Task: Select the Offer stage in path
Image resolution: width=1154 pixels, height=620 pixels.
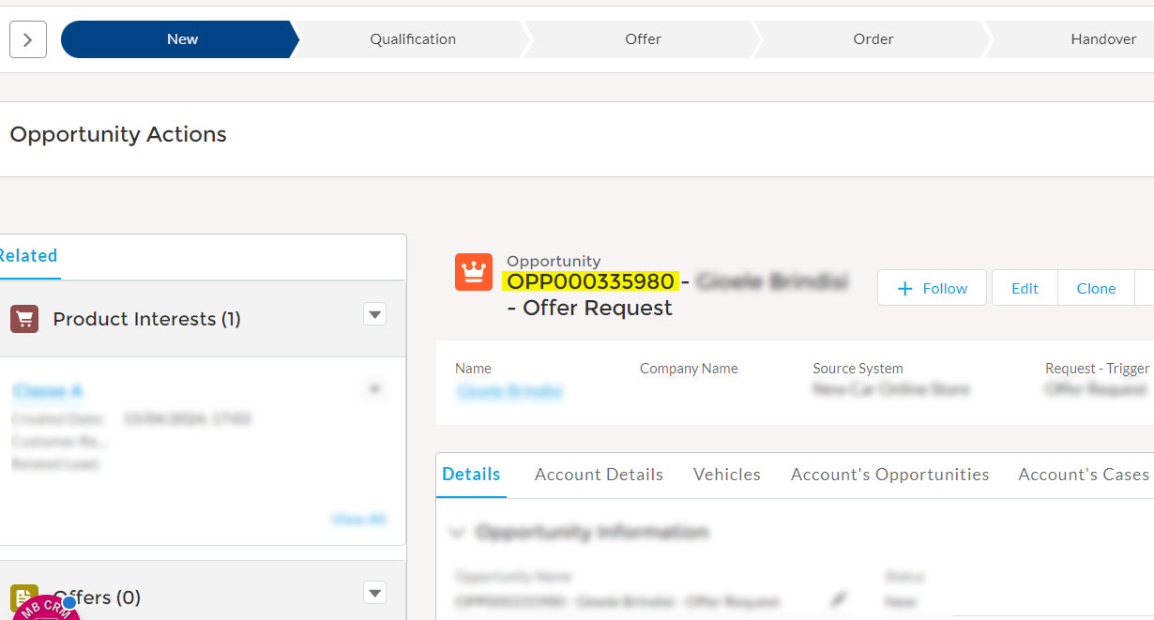Action: [643, 39]
